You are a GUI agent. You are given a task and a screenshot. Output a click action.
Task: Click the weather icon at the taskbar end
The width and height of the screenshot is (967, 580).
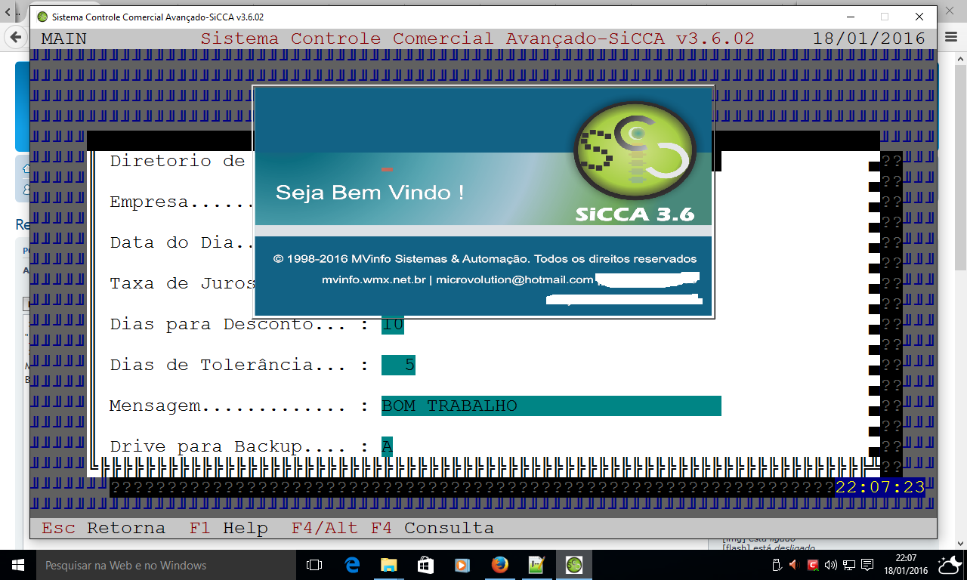949,565
